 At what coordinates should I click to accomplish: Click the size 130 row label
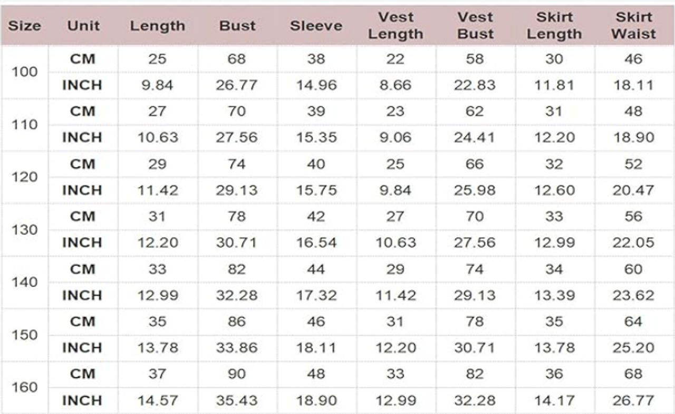pos(25,230)
